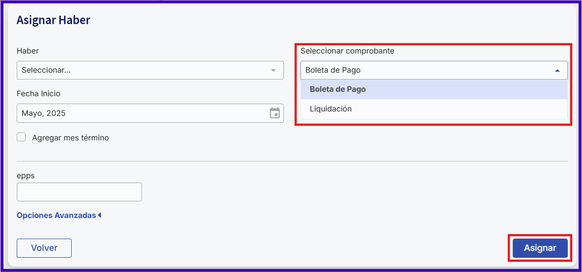The image size is (582, 272).
Task: Click the 'Seleccionar comprobante' label
Action: point(347,51)
